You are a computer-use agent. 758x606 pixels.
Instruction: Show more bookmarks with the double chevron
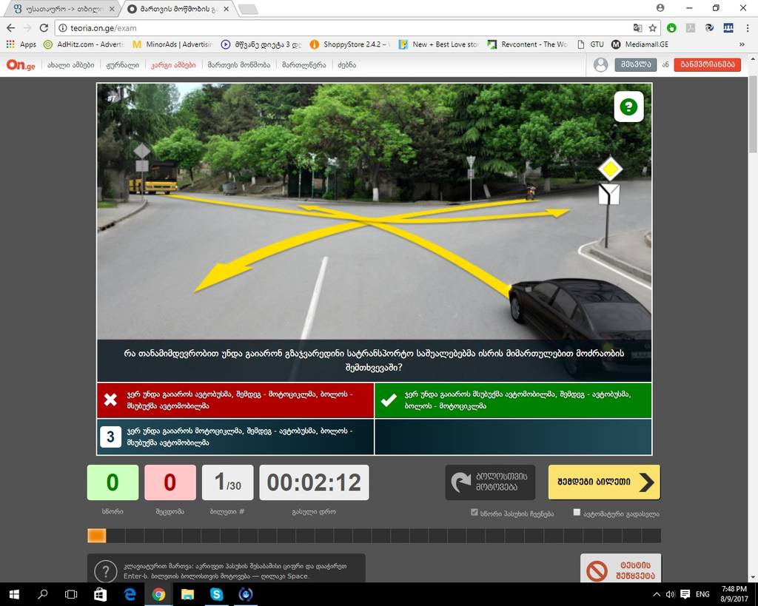[x=742, y=44]
